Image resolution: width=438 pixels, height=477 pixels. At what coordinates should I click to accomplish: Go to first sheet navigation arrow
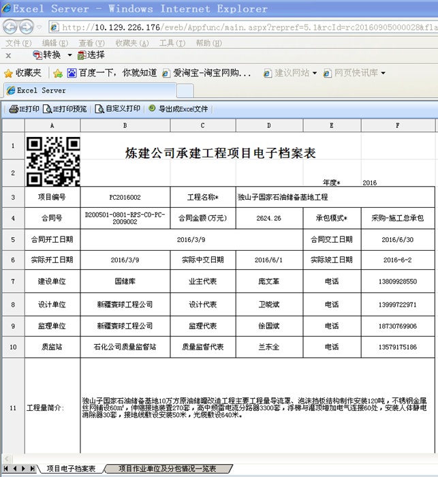click(x=5, y=469)
